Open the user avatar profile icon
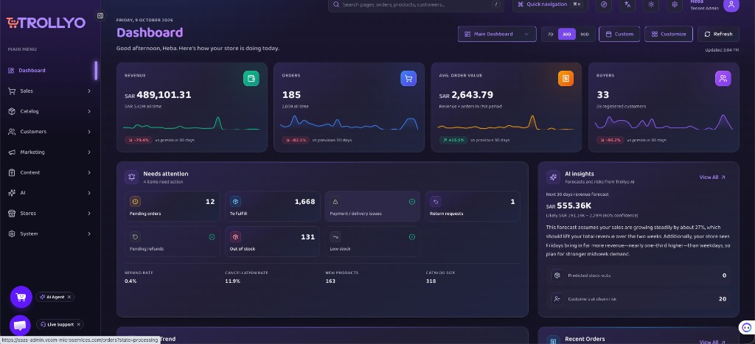This screenshot has height=344, width=755. point(731,5)
